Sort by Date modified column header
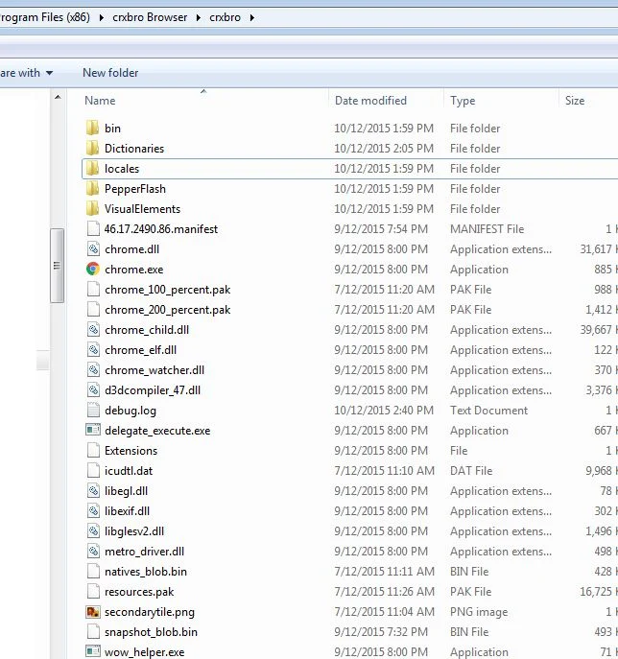The height and width of the screenshot is (659, 618). click(370, 101)
